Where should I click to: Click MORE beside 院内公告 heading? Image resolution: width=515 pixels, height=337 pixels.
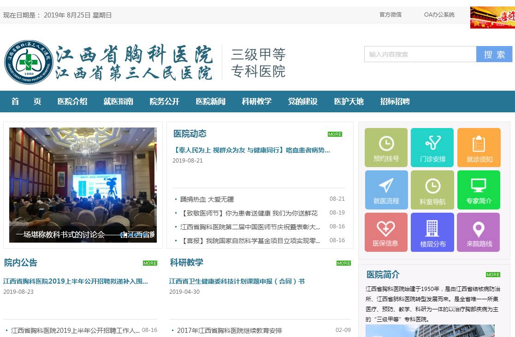[150, 263]
